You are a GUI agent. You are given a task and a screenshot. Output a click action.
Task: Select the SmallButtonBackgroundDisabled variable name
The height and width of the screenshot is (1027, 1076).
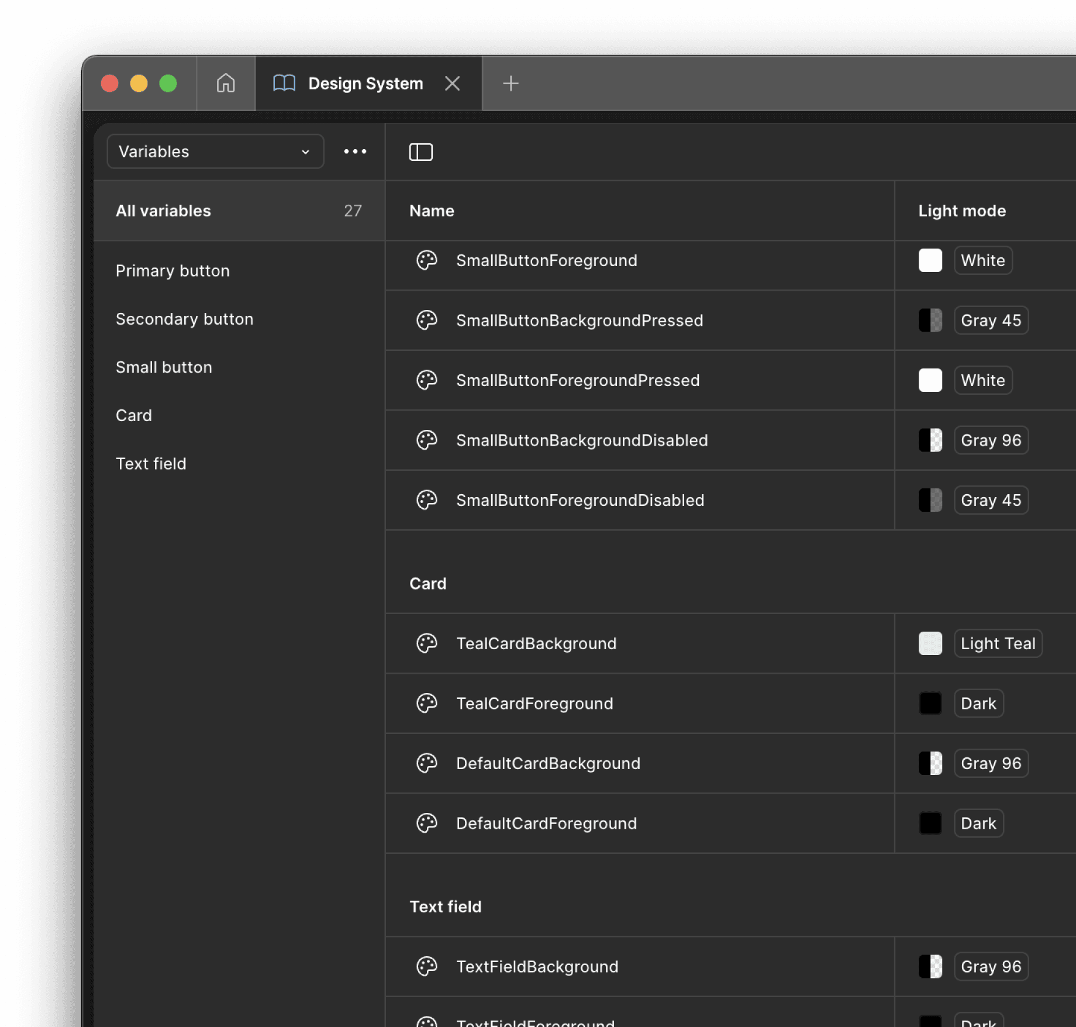pyautogui.click(x=582, y=440)
